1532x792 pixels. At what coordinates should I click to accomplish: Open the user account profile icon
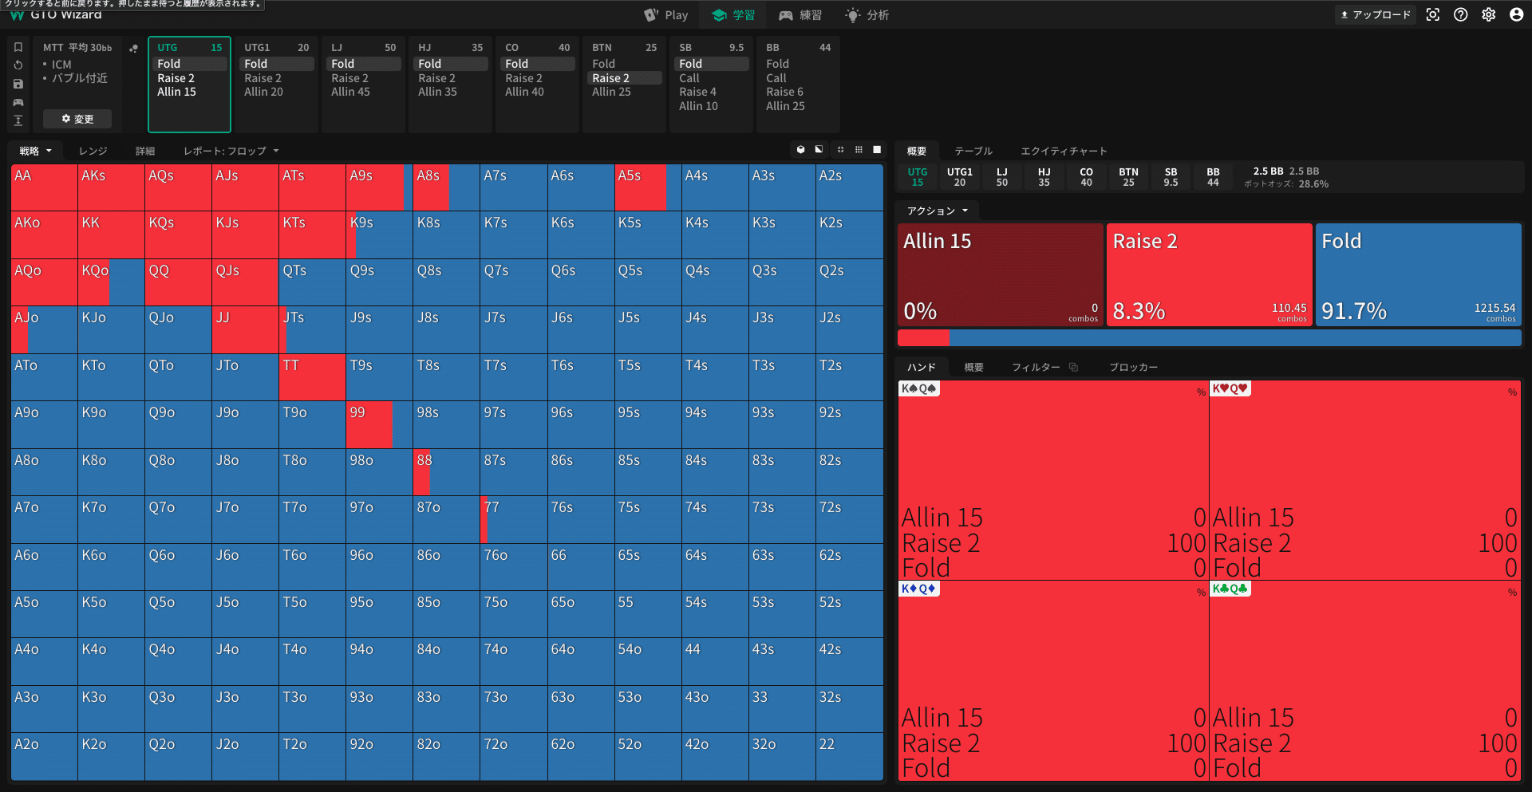click(x=1517, y=14)
